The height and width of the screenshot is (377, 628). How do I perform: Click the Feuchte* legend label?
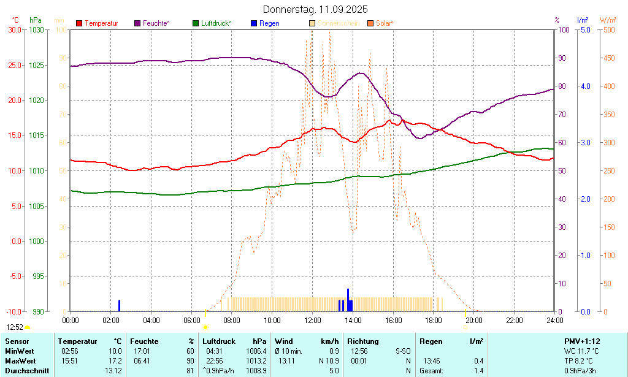(x=156, y=23)
